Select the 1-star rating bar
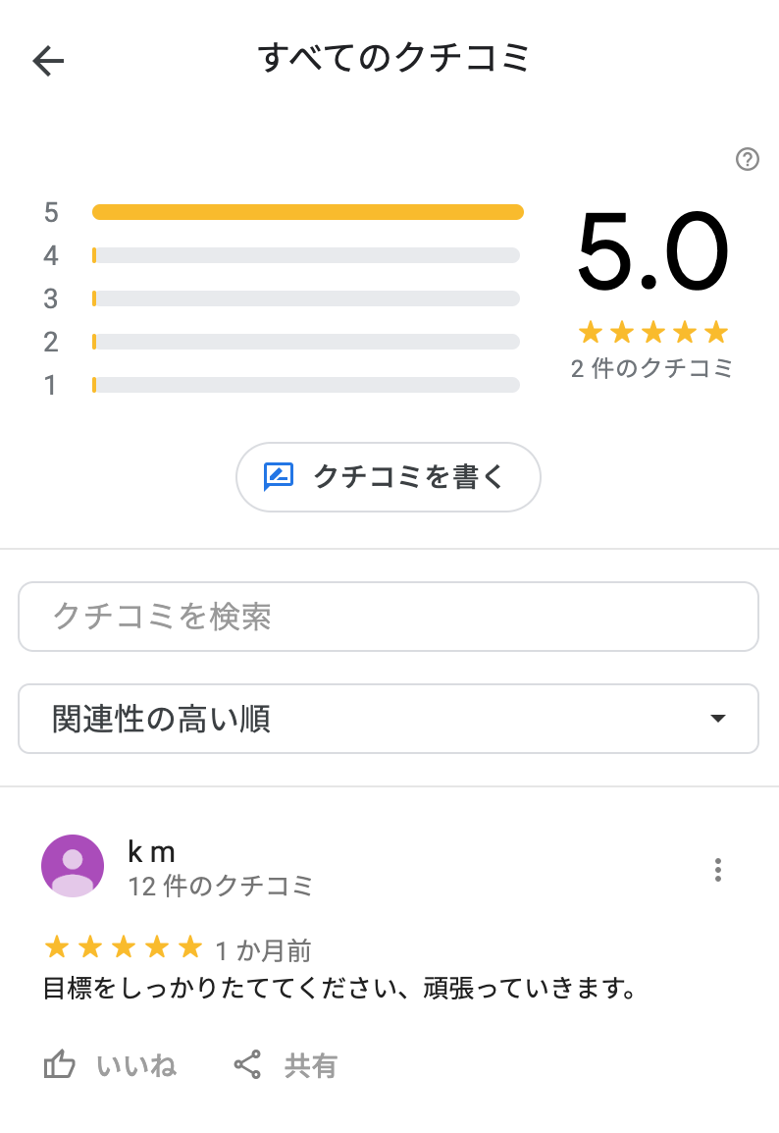The height and width of the screenshot is (1133, 779). pyautogui.click(x=306, y=385)
